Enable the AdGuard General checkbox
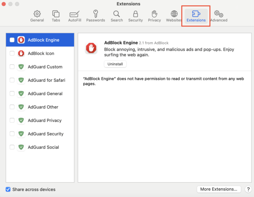The image size is (254, 197). point(12,94)
